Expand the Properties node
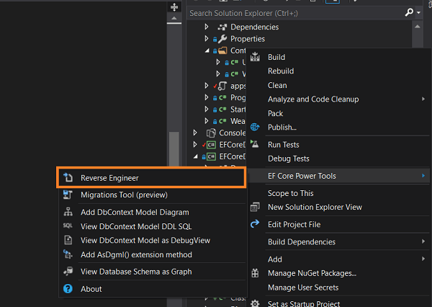The width and height of the screenshot is (432, 307). tap(207, 39)
